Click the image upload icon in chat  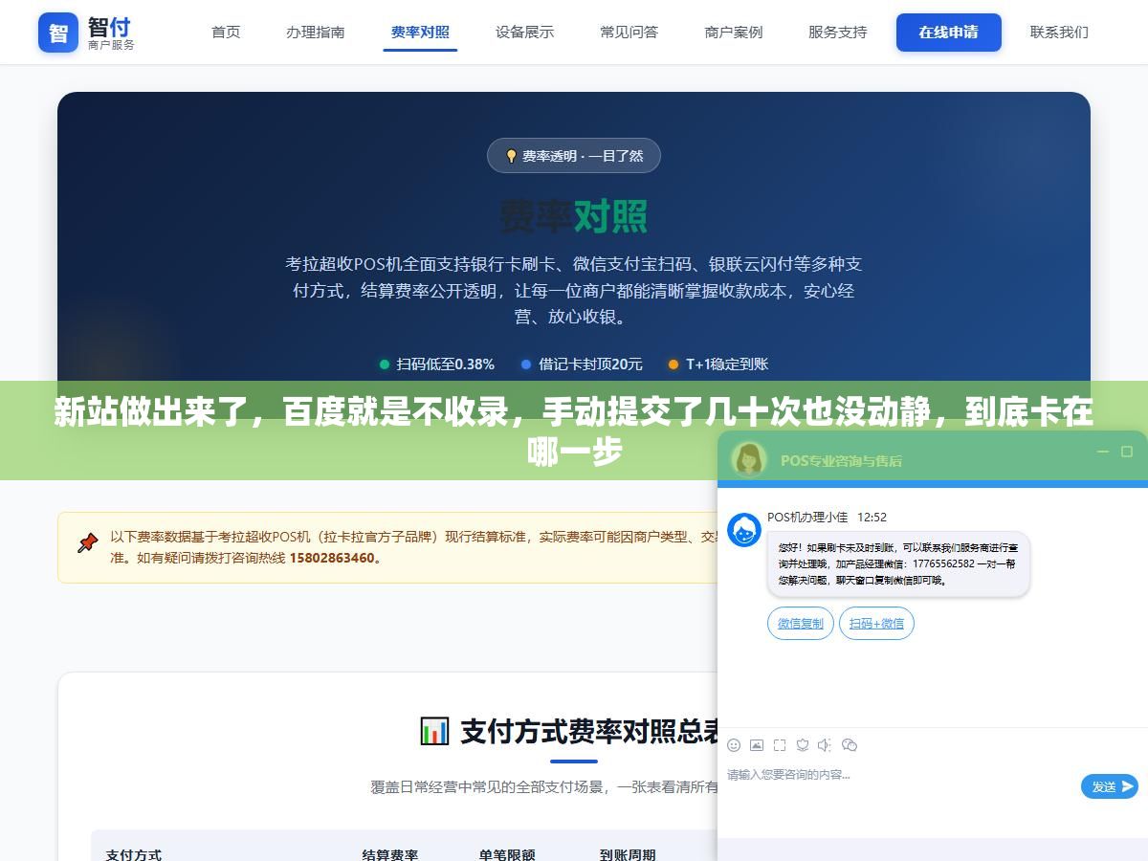(x=757, y=745)
